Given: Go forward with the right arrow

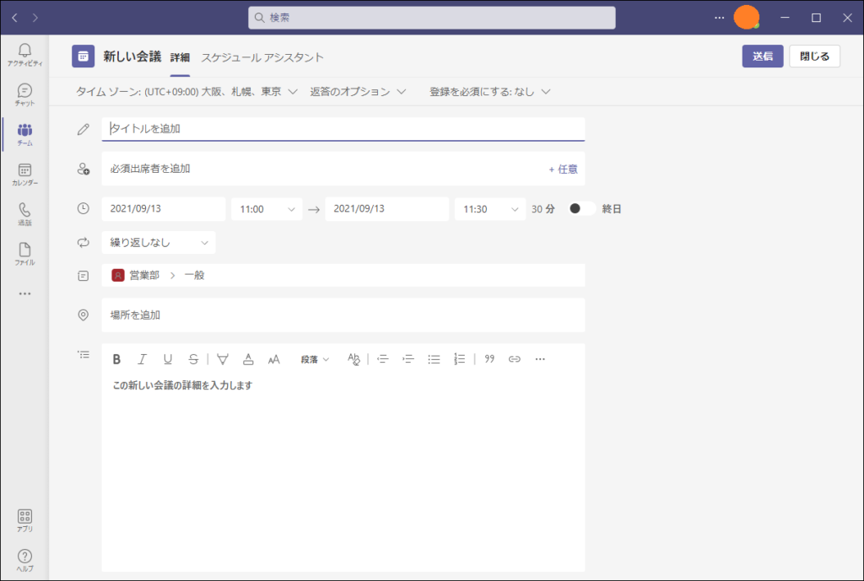Looking at the screenshot, I should 35,18.
